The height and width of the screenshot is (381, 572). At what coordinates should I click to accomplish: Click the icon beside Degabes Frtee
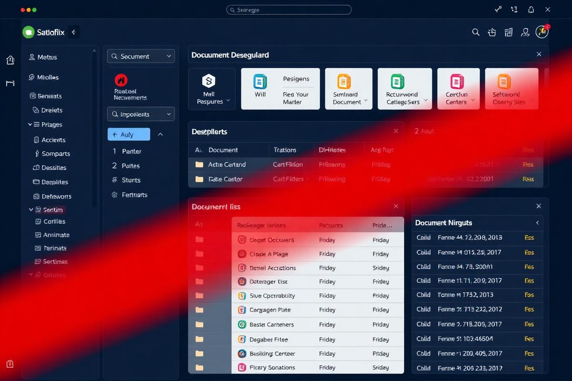click(x=241, y=340)
